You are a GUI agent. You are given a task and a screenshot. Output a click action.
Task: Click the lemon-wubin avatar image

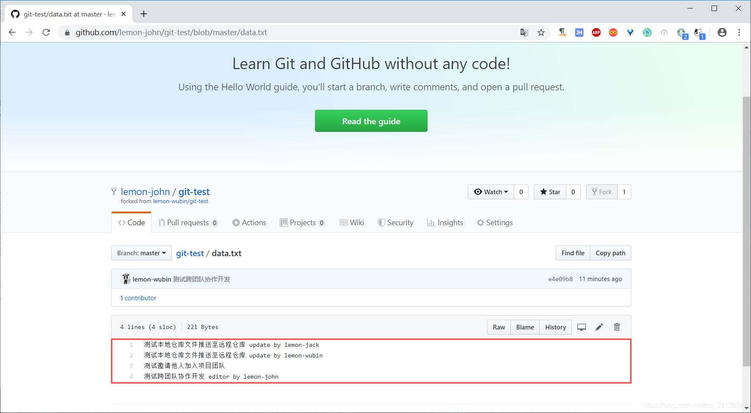coord(126,279)
